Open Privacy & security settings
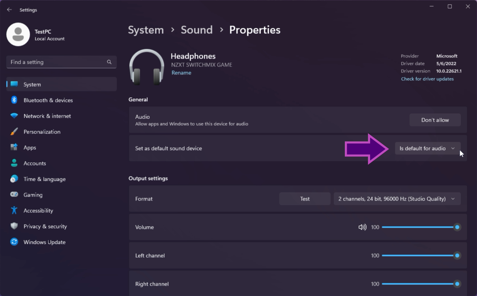 click(62, 226)
